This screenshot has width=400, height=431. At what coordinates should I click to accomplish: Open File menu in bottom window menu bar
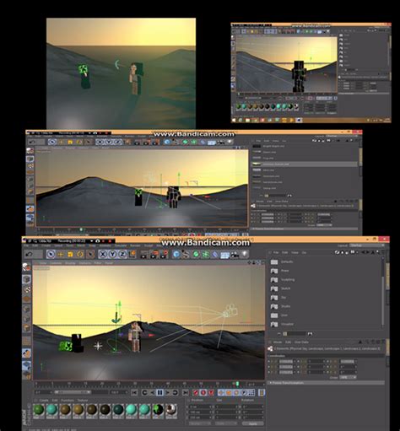(26, 245)
